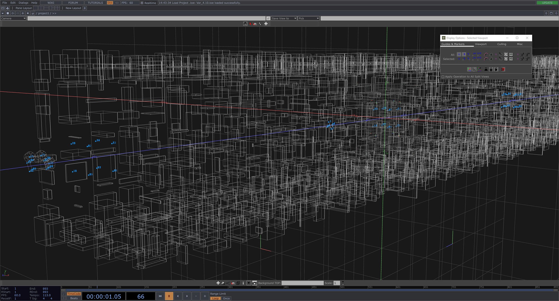Open the Camera viewer type dropdown

pos(13,18)
